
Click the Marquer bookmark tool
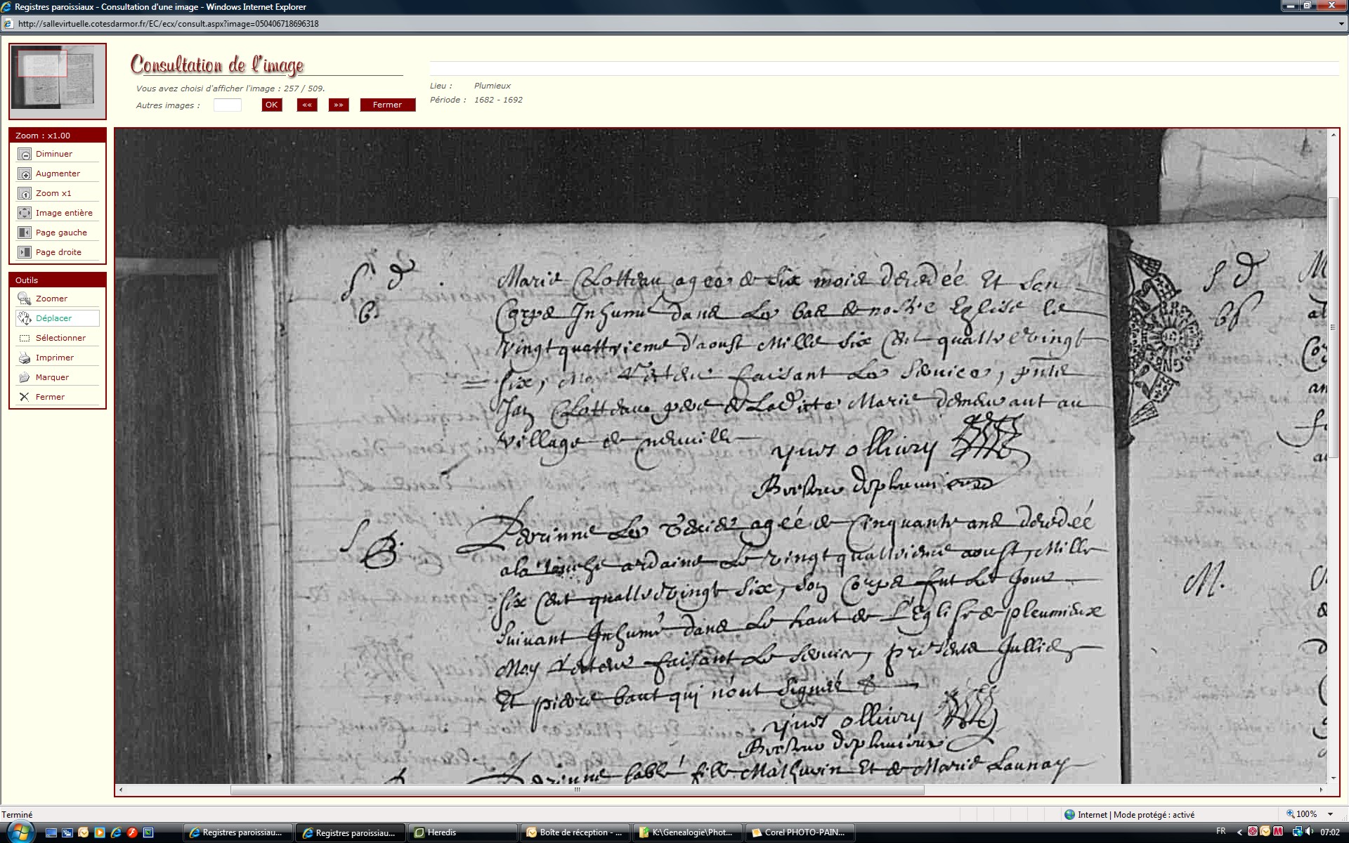25,378
